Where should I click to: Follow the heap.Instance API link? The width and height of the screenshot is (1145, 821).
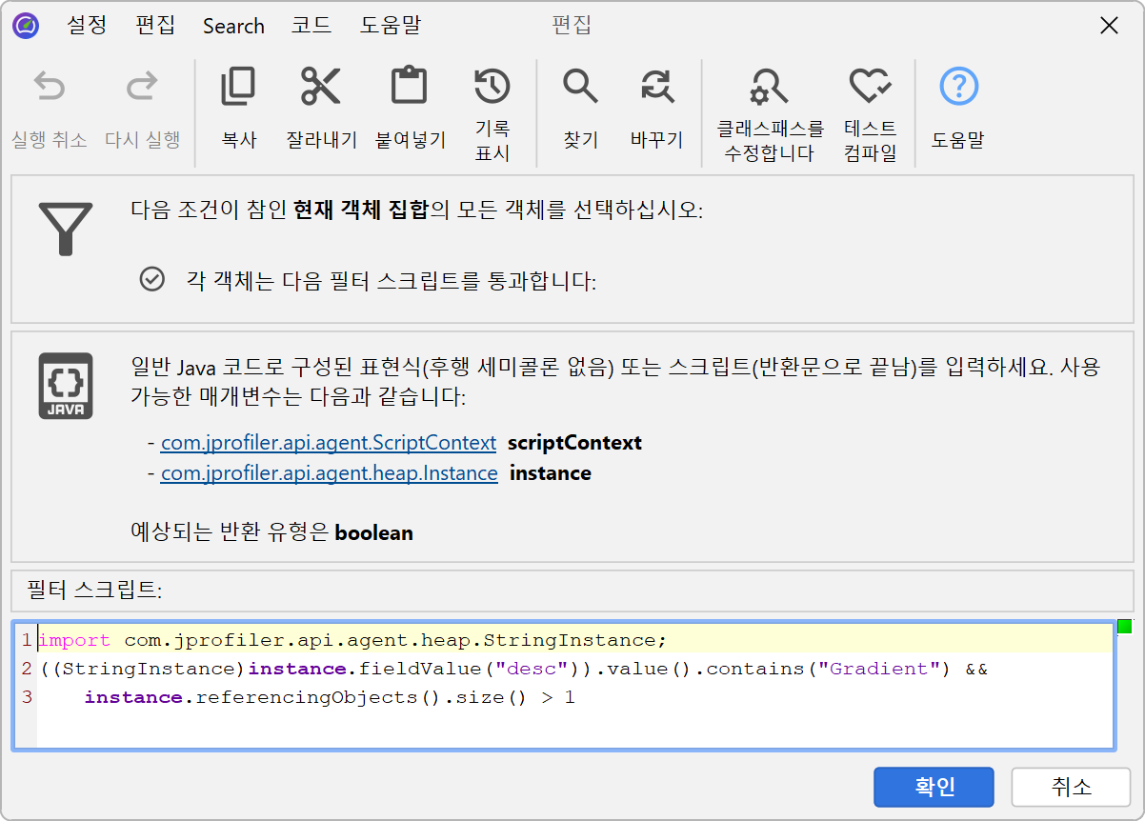tap(329, 473)
